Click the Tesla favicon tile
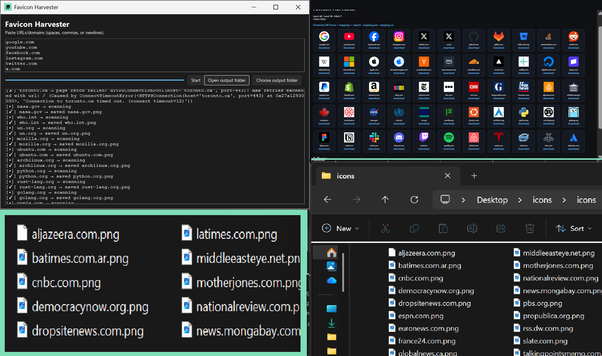This screenshot has height=356, width=602. click(x=498, y=141)
